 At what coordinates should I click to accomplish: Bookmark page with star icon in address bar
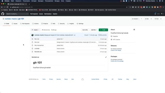[x=127, y=7]
